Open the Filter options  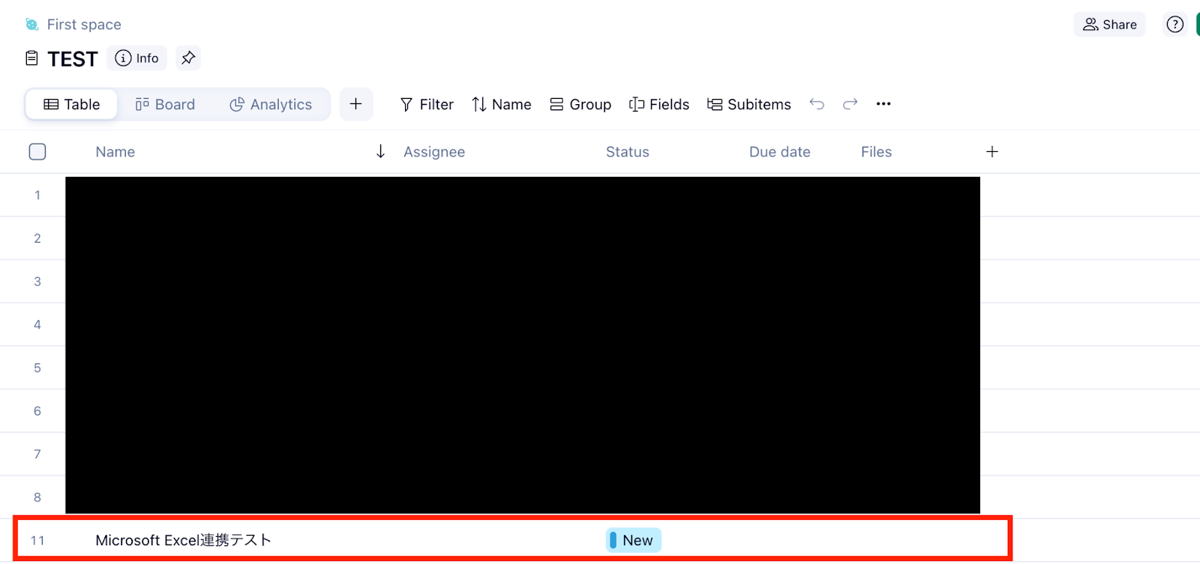427,104
